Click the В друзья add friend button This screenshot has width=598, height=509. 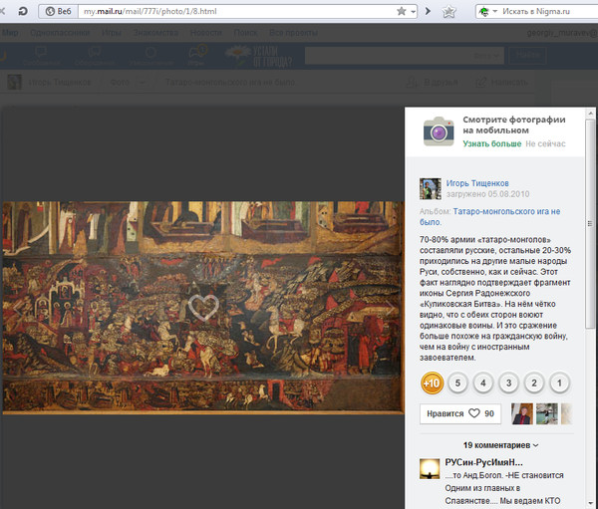pyautogui.click(x=432, y=83)
